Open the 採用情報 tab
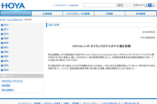 coord(141,14)
